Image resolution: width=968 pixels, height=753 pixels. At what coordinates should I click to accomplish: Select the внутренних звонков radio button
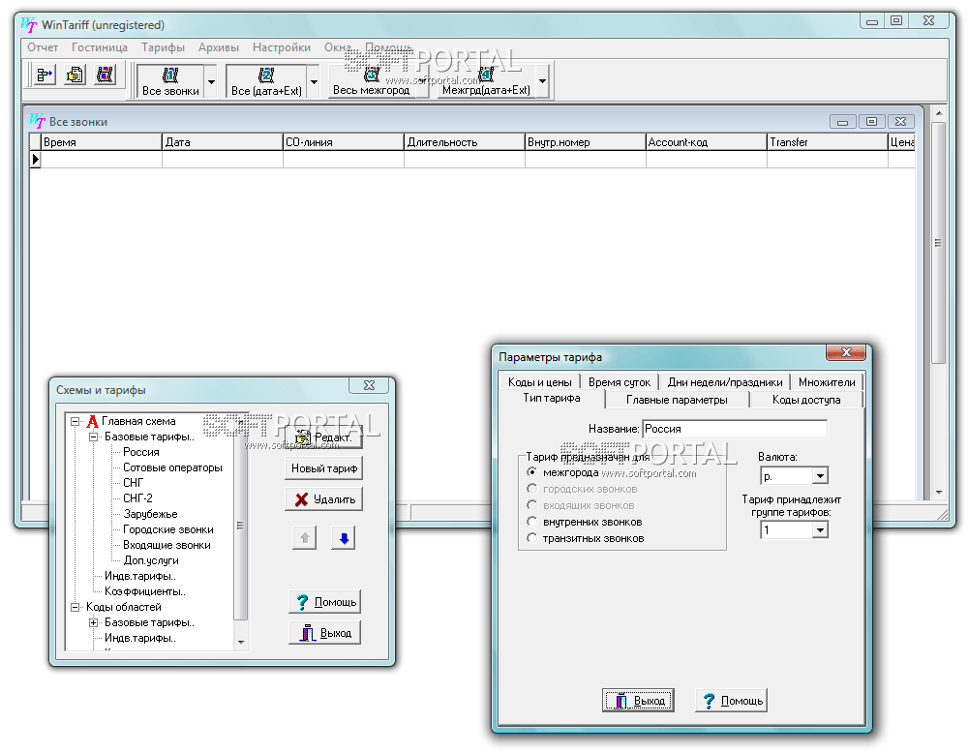coord(531,522)
